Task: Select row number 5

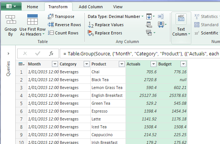Action: [x=21, y=104]
